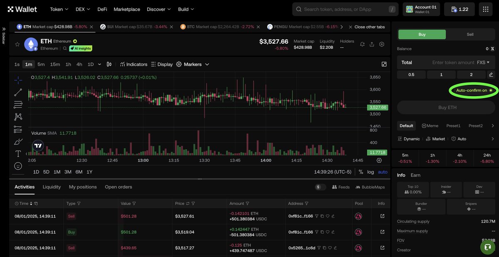The width and height of the screenshot is (499, 257).
Task: Share the ETH token page
Action: [372, 44]
